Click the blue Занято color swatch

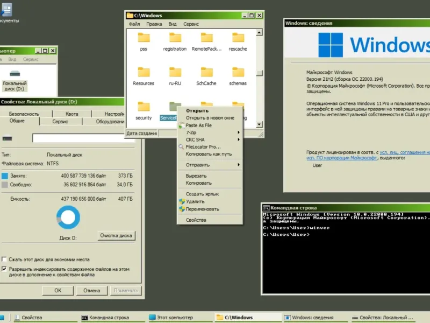pos(5,176)
